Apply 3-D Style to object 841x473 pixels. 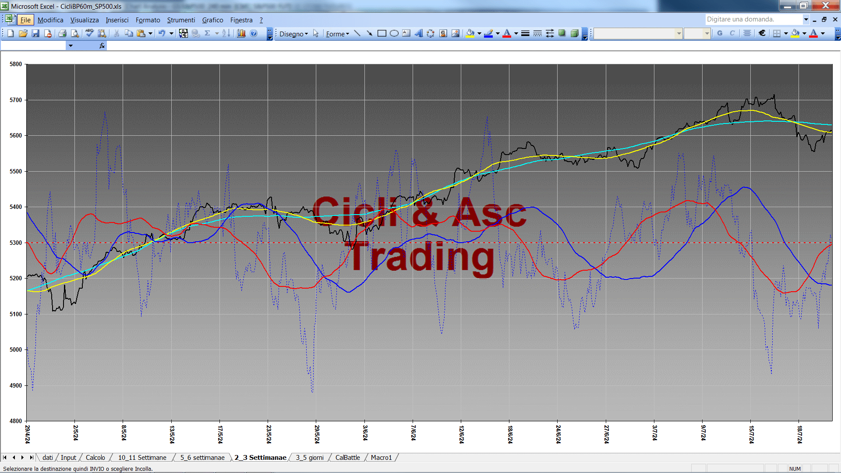574,33
